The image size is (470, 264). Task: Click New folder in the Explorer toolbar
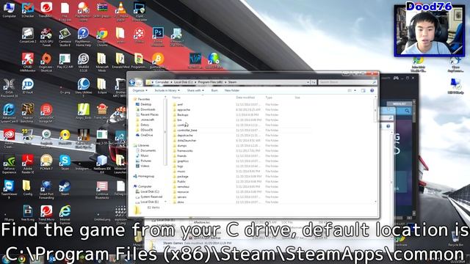pos(232,90)
